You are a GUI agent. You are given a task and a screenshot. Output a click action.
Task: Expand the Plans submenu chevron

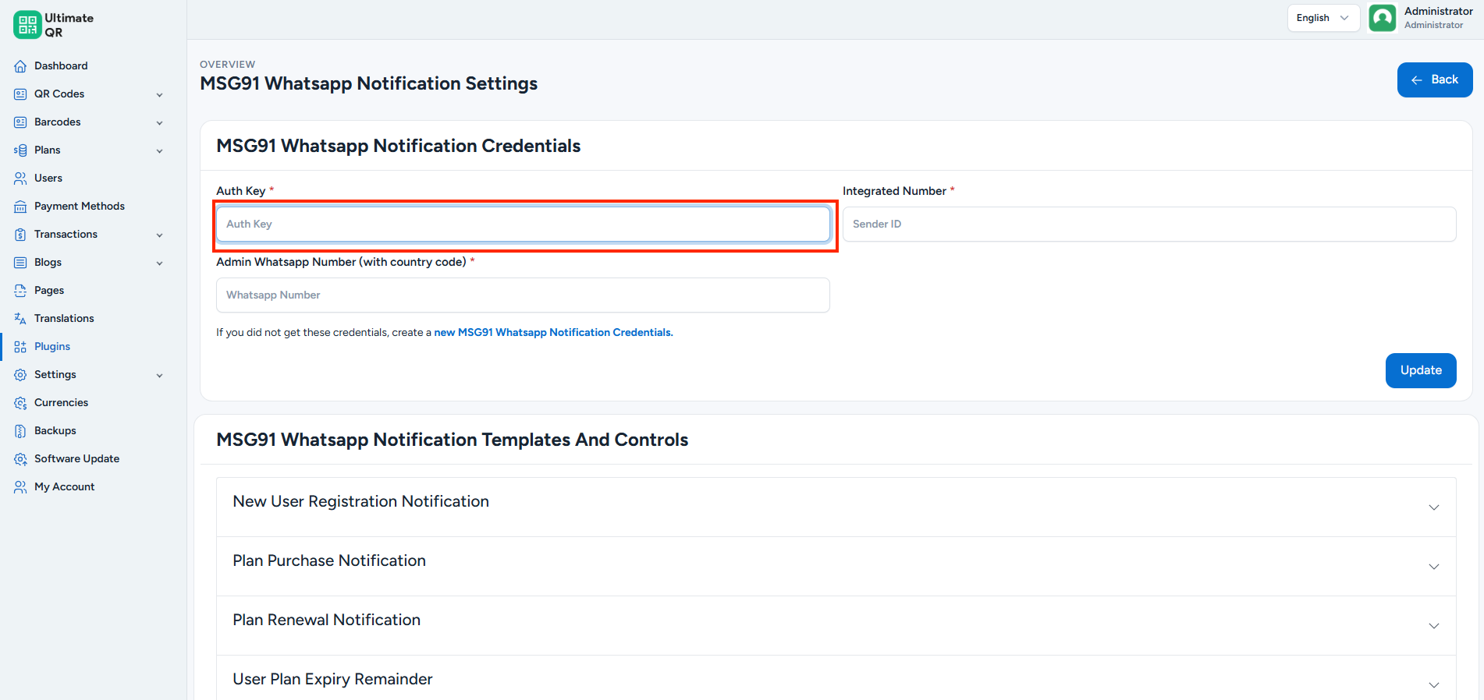(x=159, y=151)
